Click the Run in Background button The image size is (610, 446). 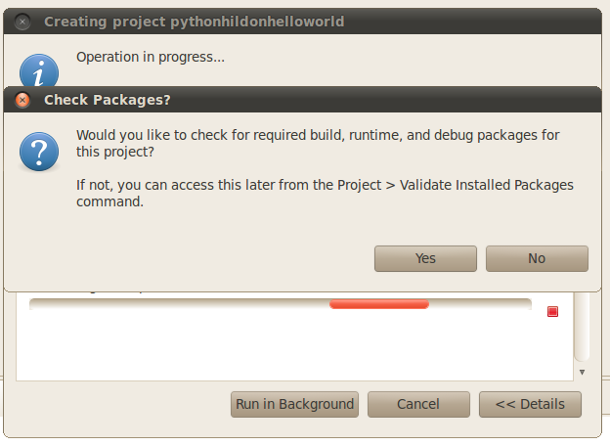[294, 404]
